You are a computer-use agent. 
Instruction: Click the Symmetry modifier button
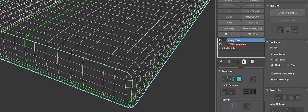(x=229, y=28)
